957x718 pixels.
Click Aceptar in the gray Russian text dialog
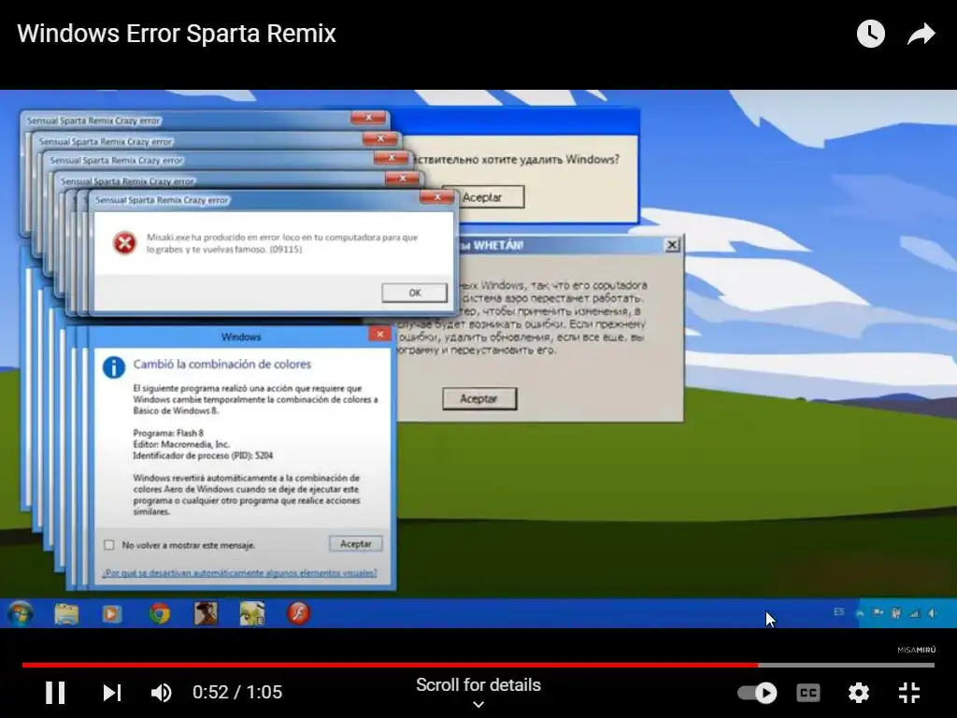pos(479,398)
